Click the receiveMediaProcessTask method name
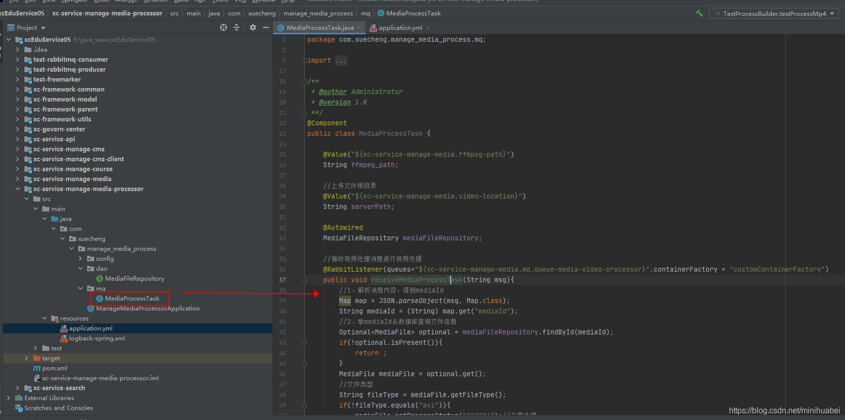 [x=417, y=280]
